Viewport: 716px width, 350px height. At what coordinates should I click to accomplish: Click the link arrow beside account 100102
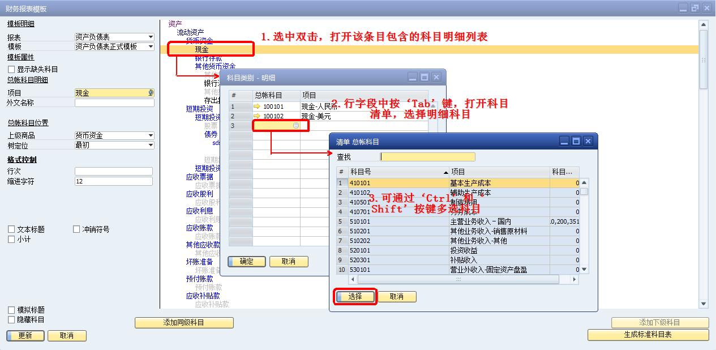[x=258, y=116]
